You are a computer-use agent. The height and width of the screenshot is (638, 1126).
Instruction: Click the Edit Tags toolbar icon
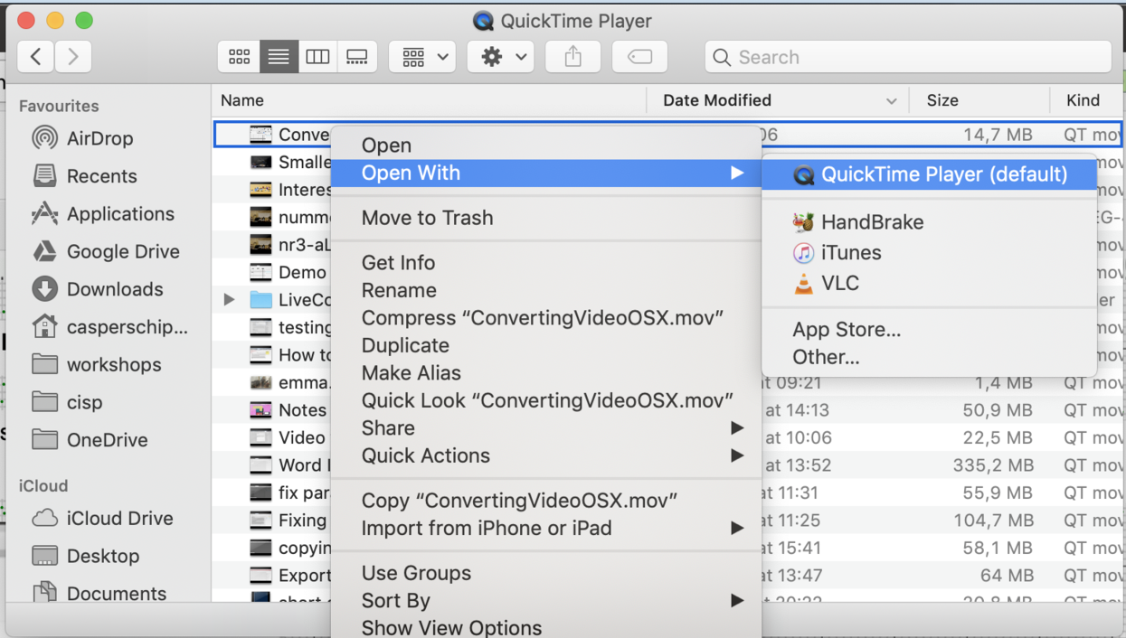click(x=639, y=57)
